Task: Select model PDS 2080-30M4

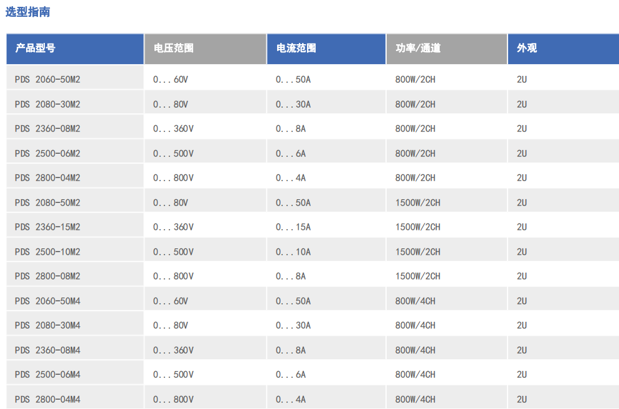Action: coord(47,326)
